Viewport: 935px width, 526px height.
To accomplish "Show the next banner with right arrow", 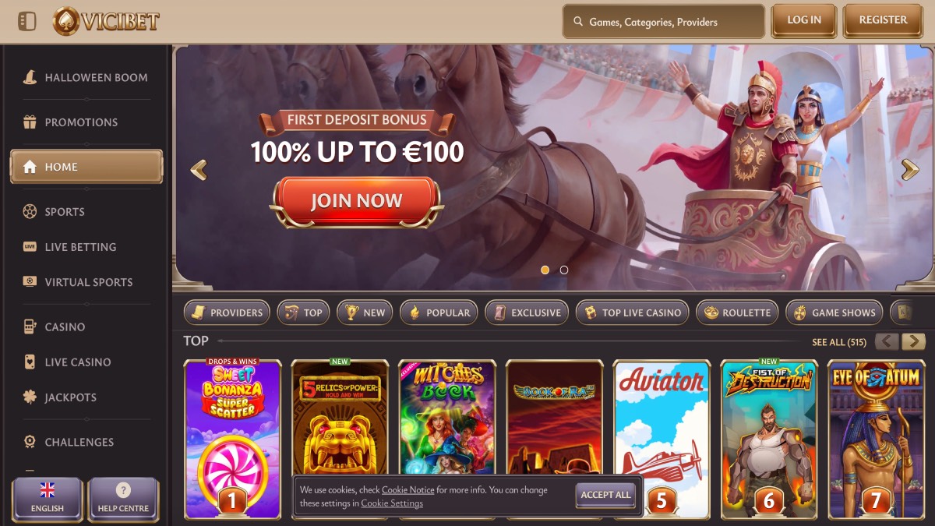I will tap(909, 169).
